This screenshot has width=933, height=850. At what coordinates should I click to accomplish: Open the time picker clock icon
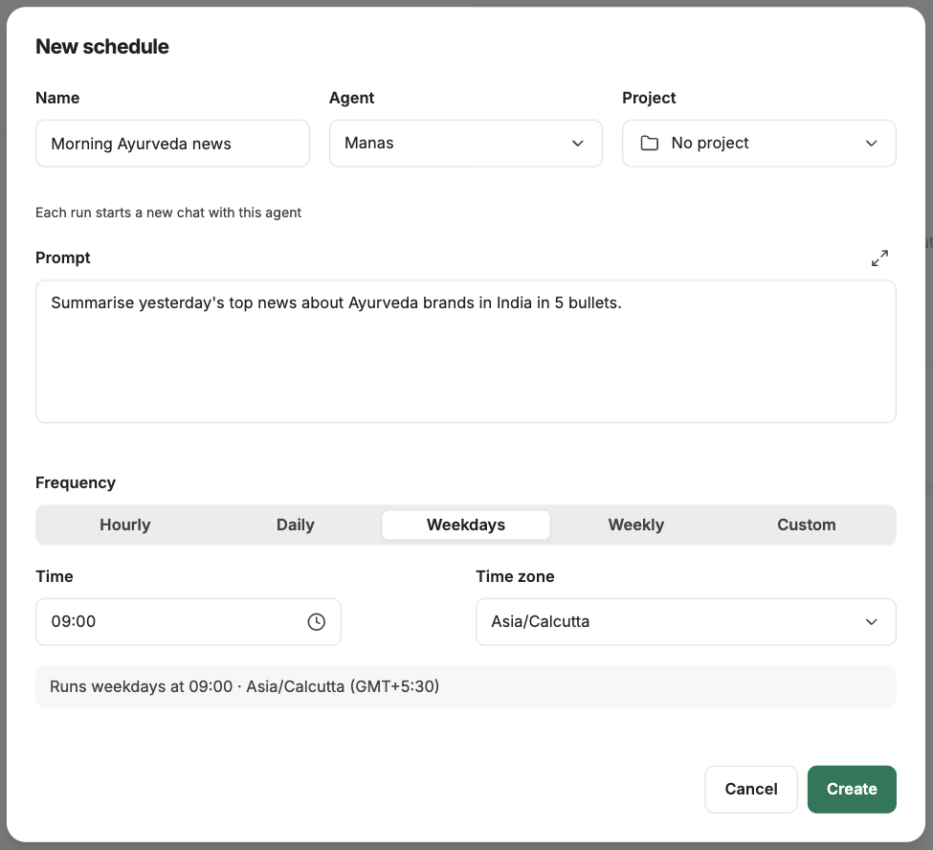316,621
